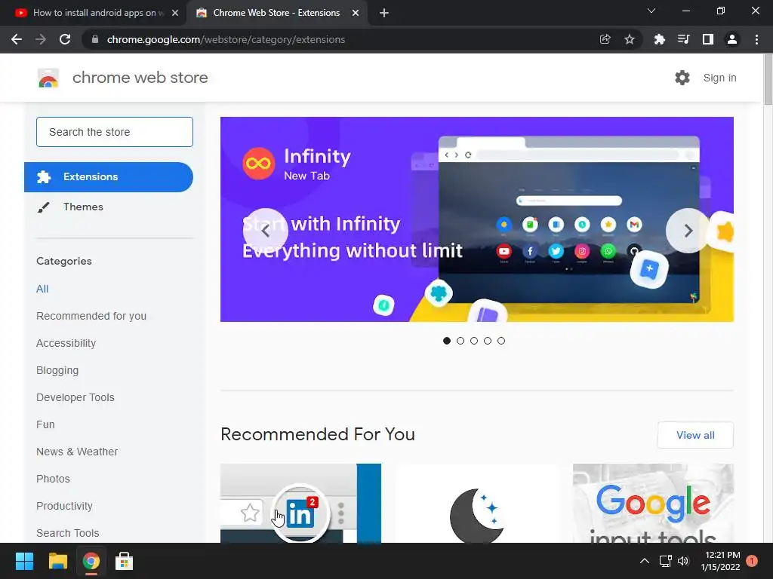
Task: Select the fourth carousel dot
Action: (x=488, y=341)
